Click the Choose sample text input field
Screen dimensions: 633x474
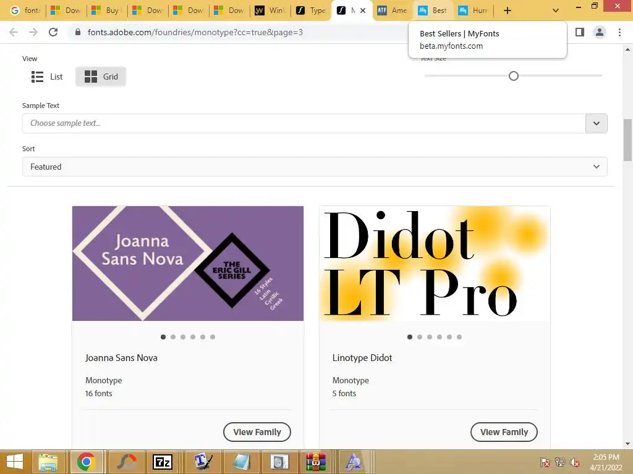304,123
